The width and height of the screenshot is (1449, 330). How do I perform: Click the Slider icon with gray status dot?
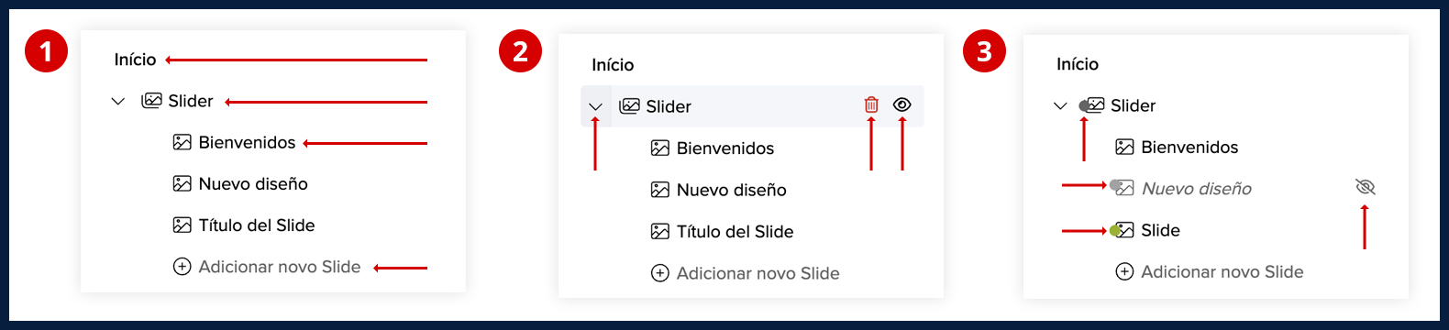pyautogui.click(x=1092, y=105)
